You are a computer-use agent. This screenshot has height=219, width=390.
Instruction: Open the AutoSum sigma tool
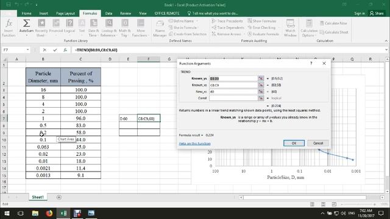click(26, 28)
